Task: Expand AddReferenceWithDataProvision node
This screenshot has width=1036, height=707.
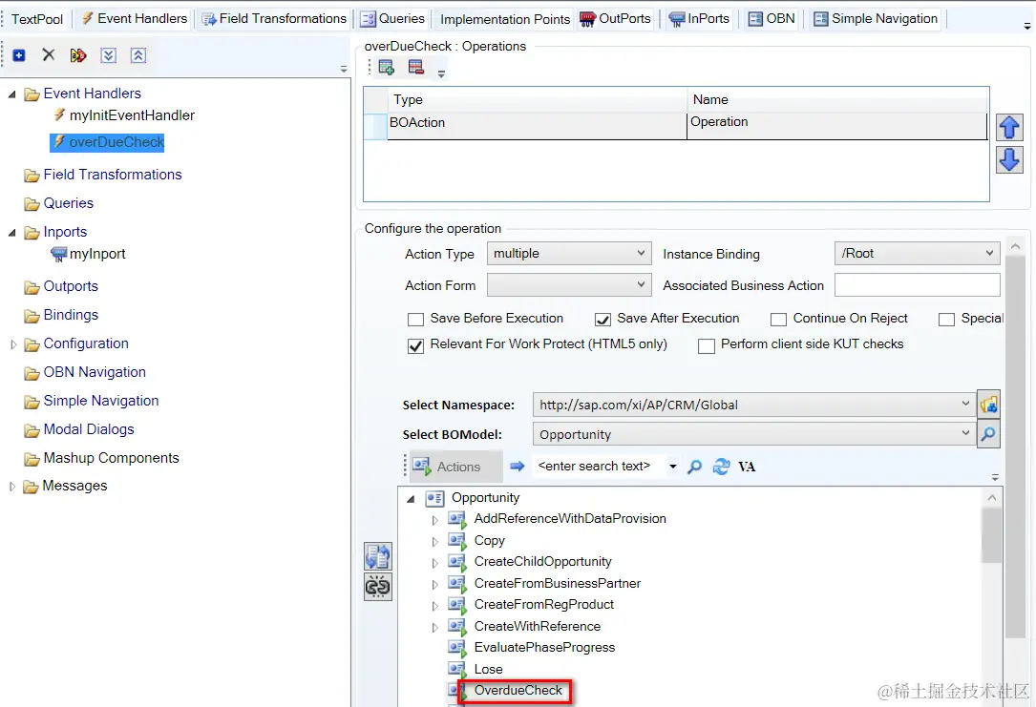Action: click(434, 520)
